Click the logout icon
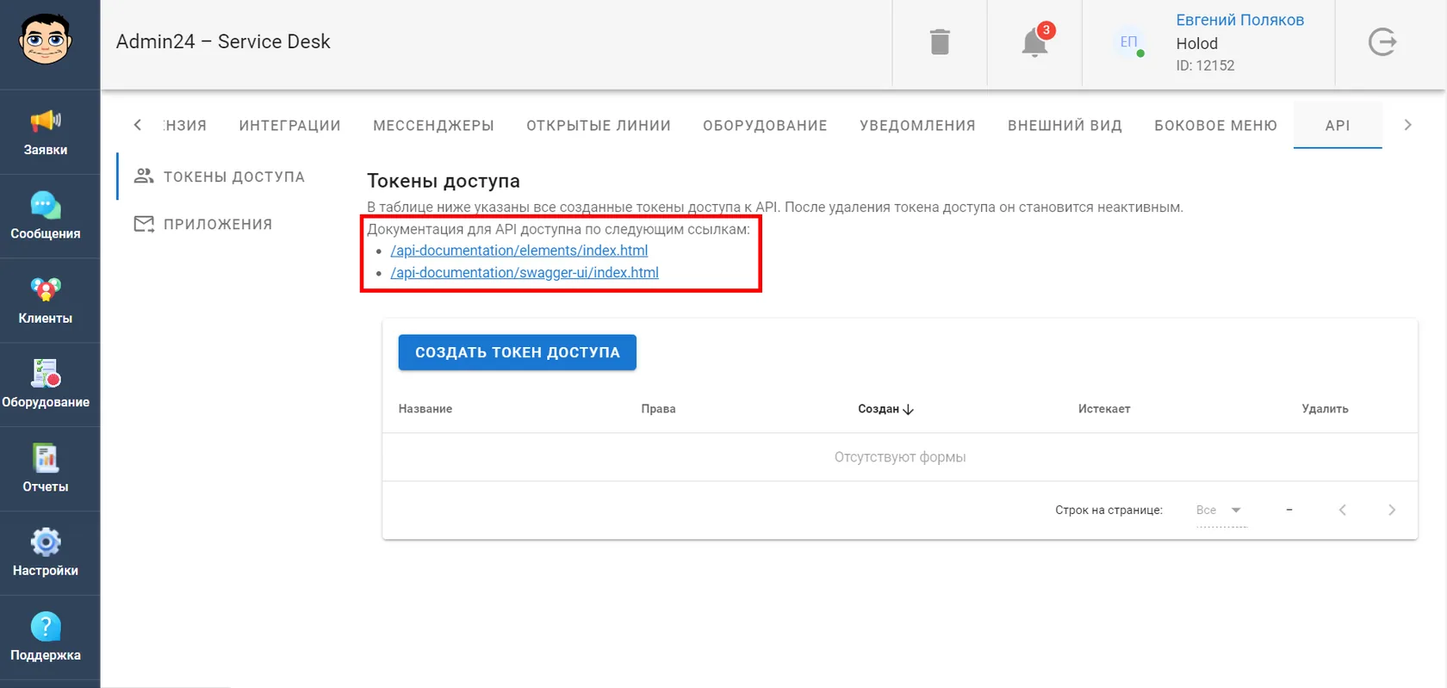Screen dimensions: 1447x688 click(x=1382, y=42)
